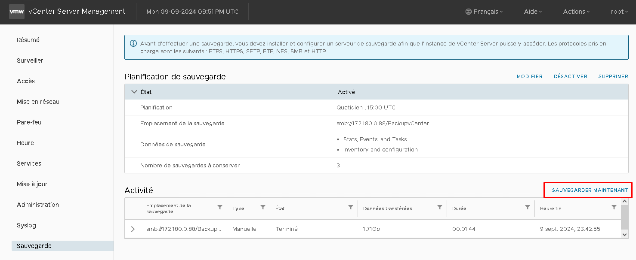The height and width of the screenshot is (260, 636).
Task: Click SUPPRIMER to delete the schedule
Action: click(613, 76)
